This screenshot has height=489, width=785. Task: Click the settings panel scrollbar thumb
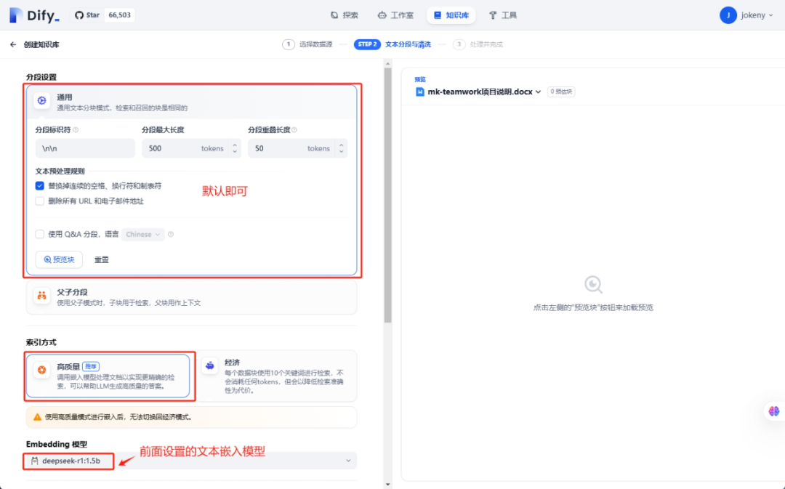pos(387,195)
